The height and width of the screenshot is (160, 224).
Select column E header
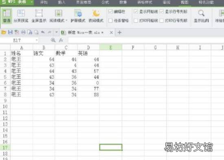pyautogui.click(x=111, y=48)
